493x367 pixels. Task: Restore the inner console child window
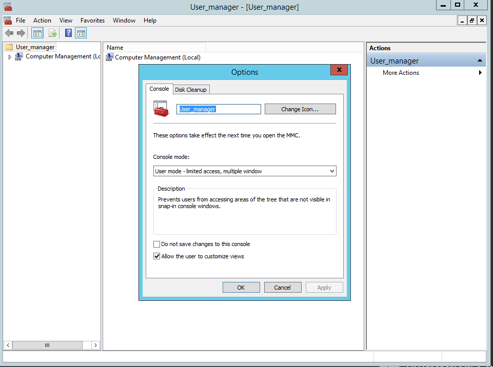471,21
